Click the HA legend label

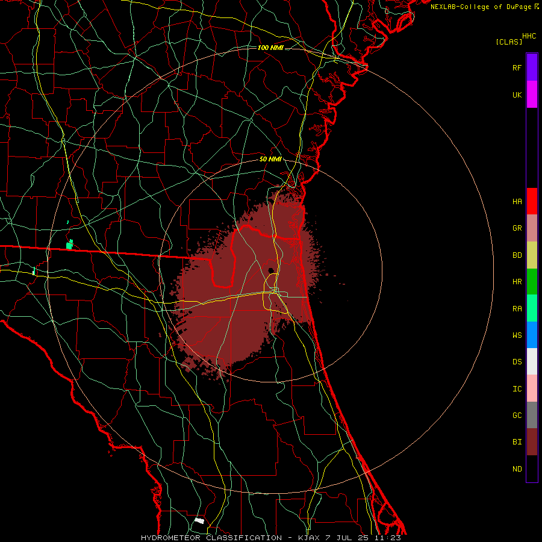(517, 201)
